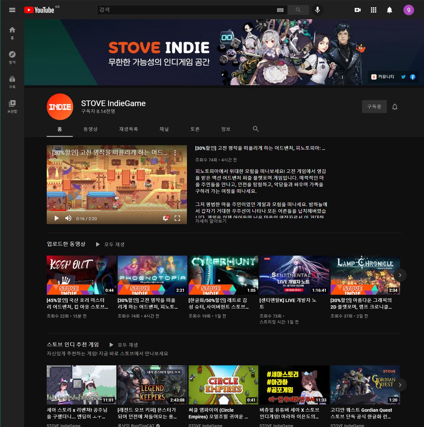This screenshot has width=424, height=427.
Task: Open the channel's Twitter link icon
Action: pos(403,77)
